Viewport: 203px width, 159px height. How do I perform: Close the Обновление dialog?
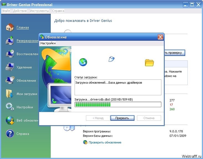160,37
